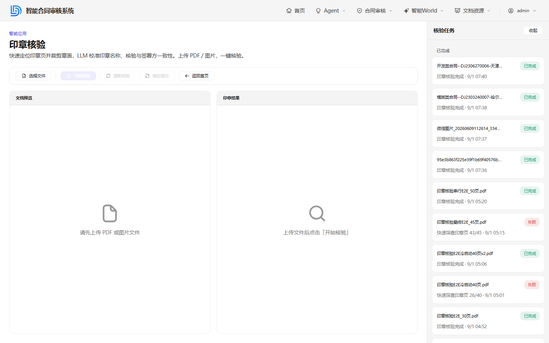Click the magnifier icon on 开始核验
This screenshot has height=343, width=549.
click(x=69, y=76)
